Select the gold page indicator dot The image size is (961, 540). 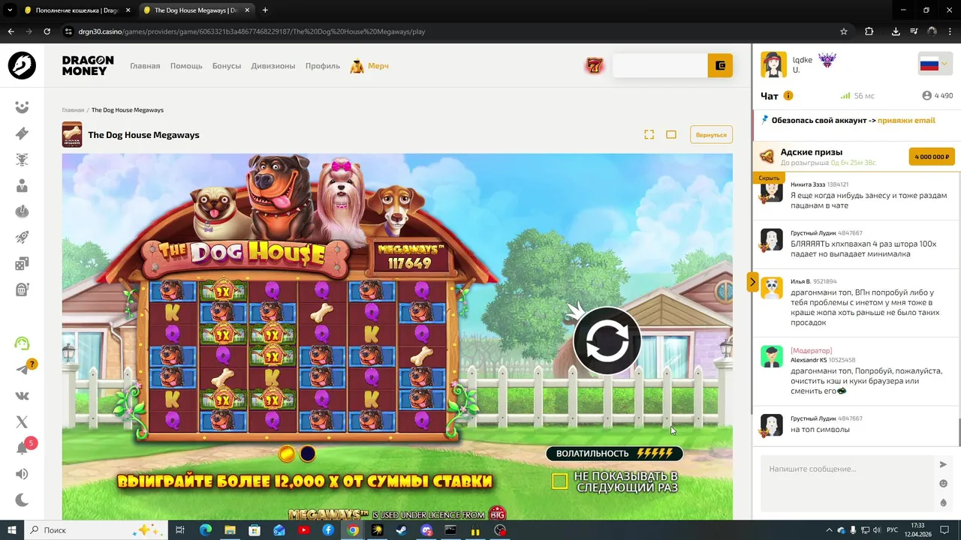click(x=286, y=453)
